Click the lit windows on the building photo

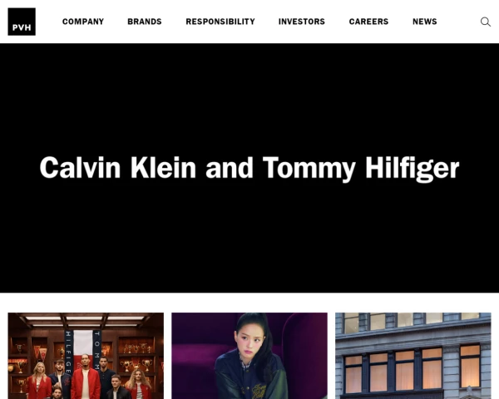tap(413, 369)
